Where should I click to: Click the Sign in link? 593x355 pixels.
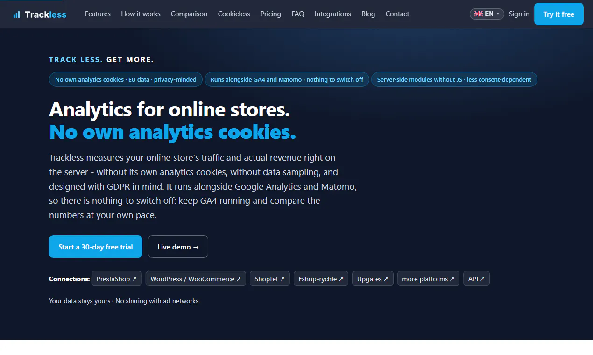[x=519, y=14]
